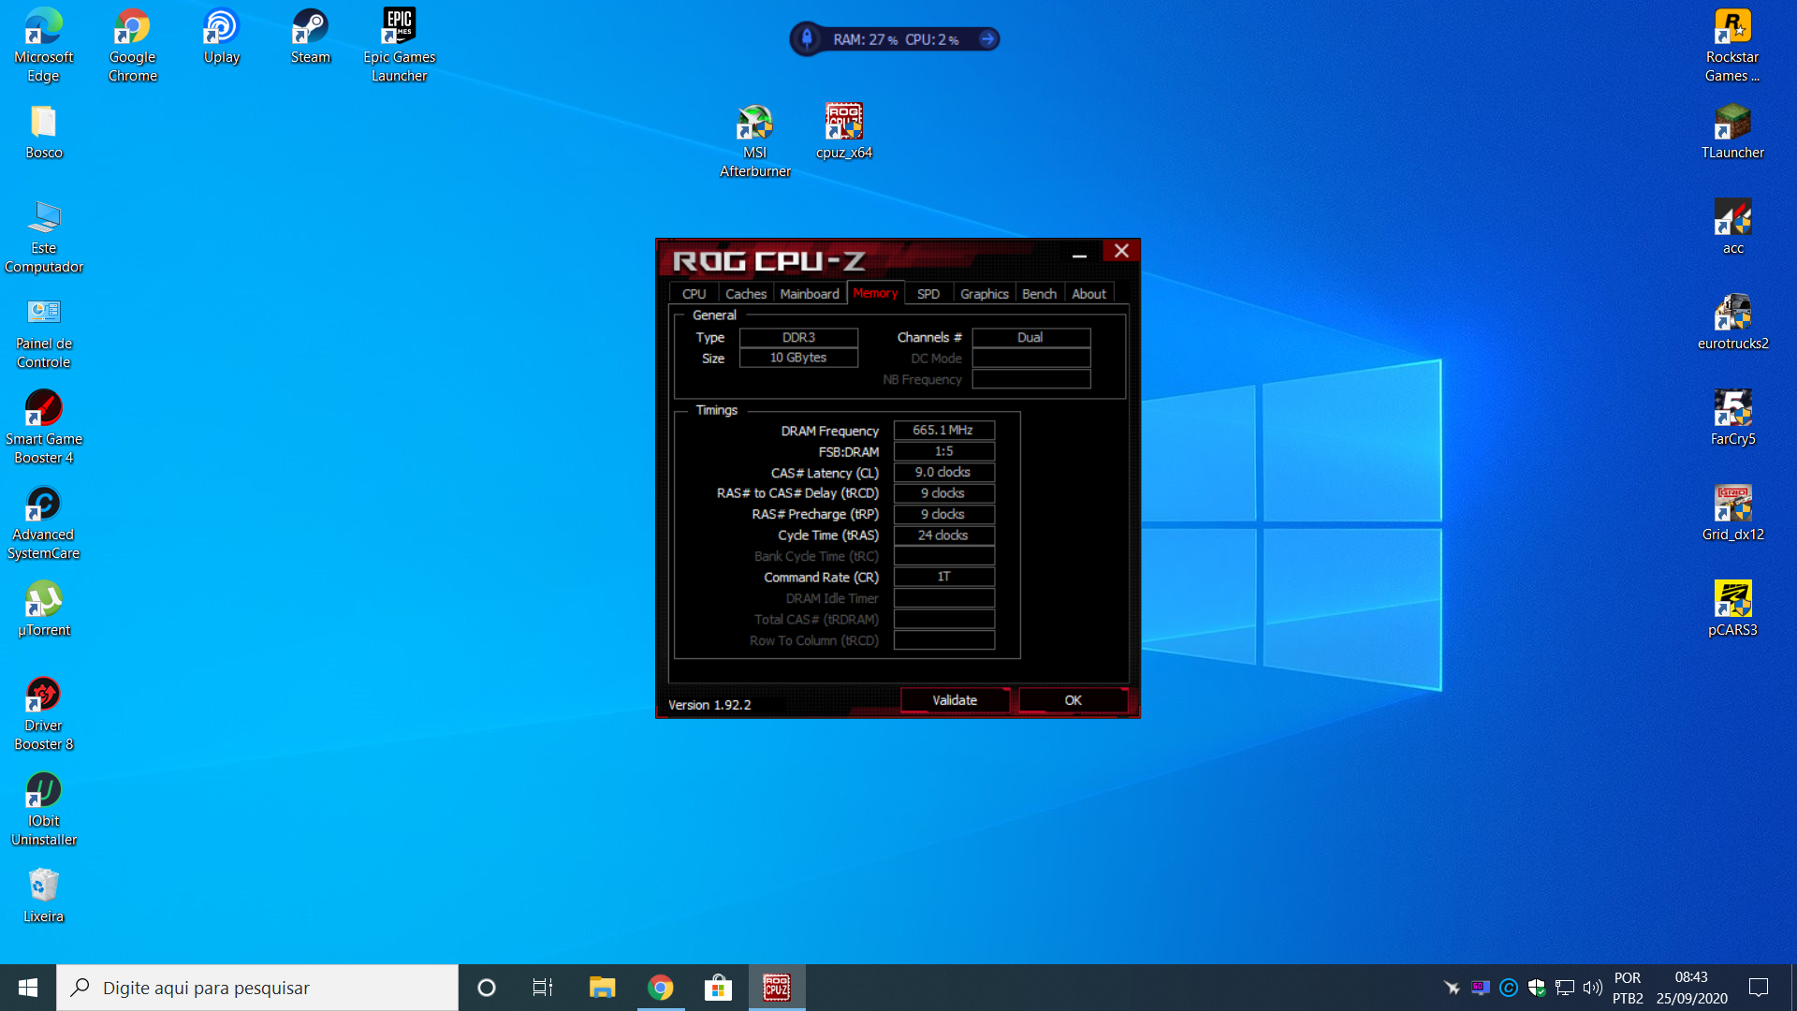Screen dimensions: 1797x1011
Task: Click the POR PTB2 language indicator
Action: pos(1628,988)
